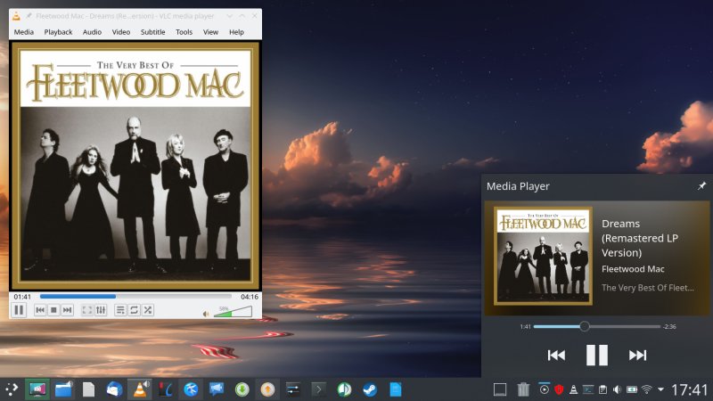Open the Subtitle menu
Image resolution: width=713 pixels, height=401 pixels.
click(x=152, y=32)
